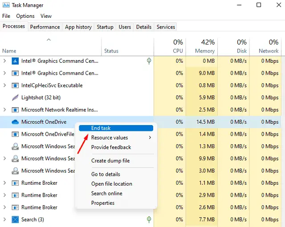This screenshot has width=285, height=227.
Task: Click the Task Manager title bar icon
Action: [x=6, y=5]
